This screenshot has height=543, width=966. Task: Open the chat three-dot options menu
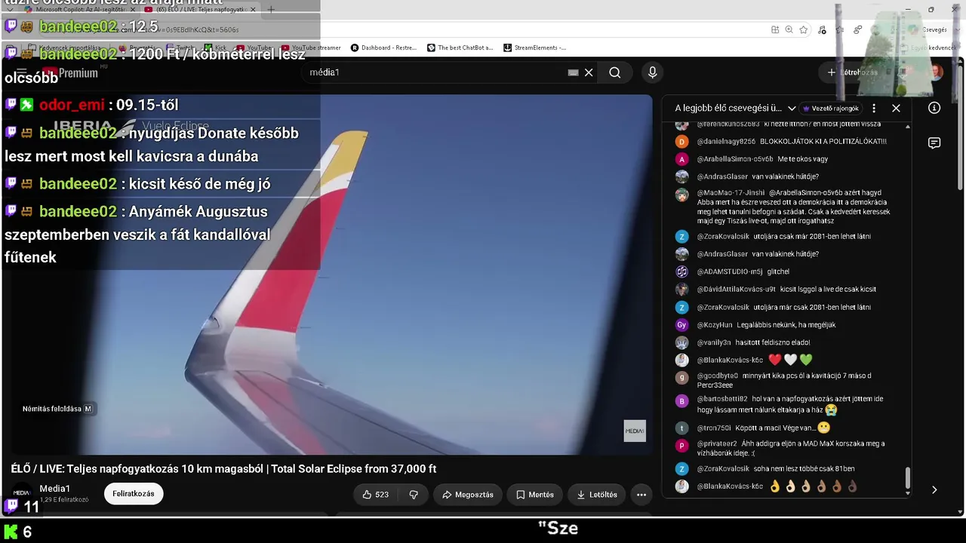point(874,109)
